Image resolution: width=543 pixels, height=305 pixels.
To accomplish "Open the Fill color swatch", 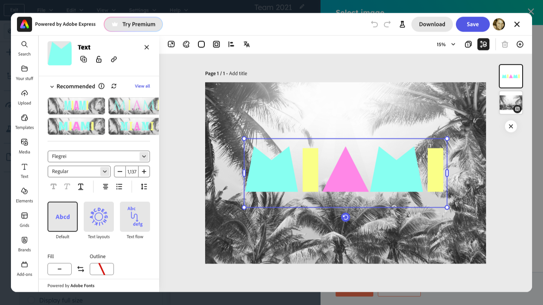I will click(x=60, y=269).
